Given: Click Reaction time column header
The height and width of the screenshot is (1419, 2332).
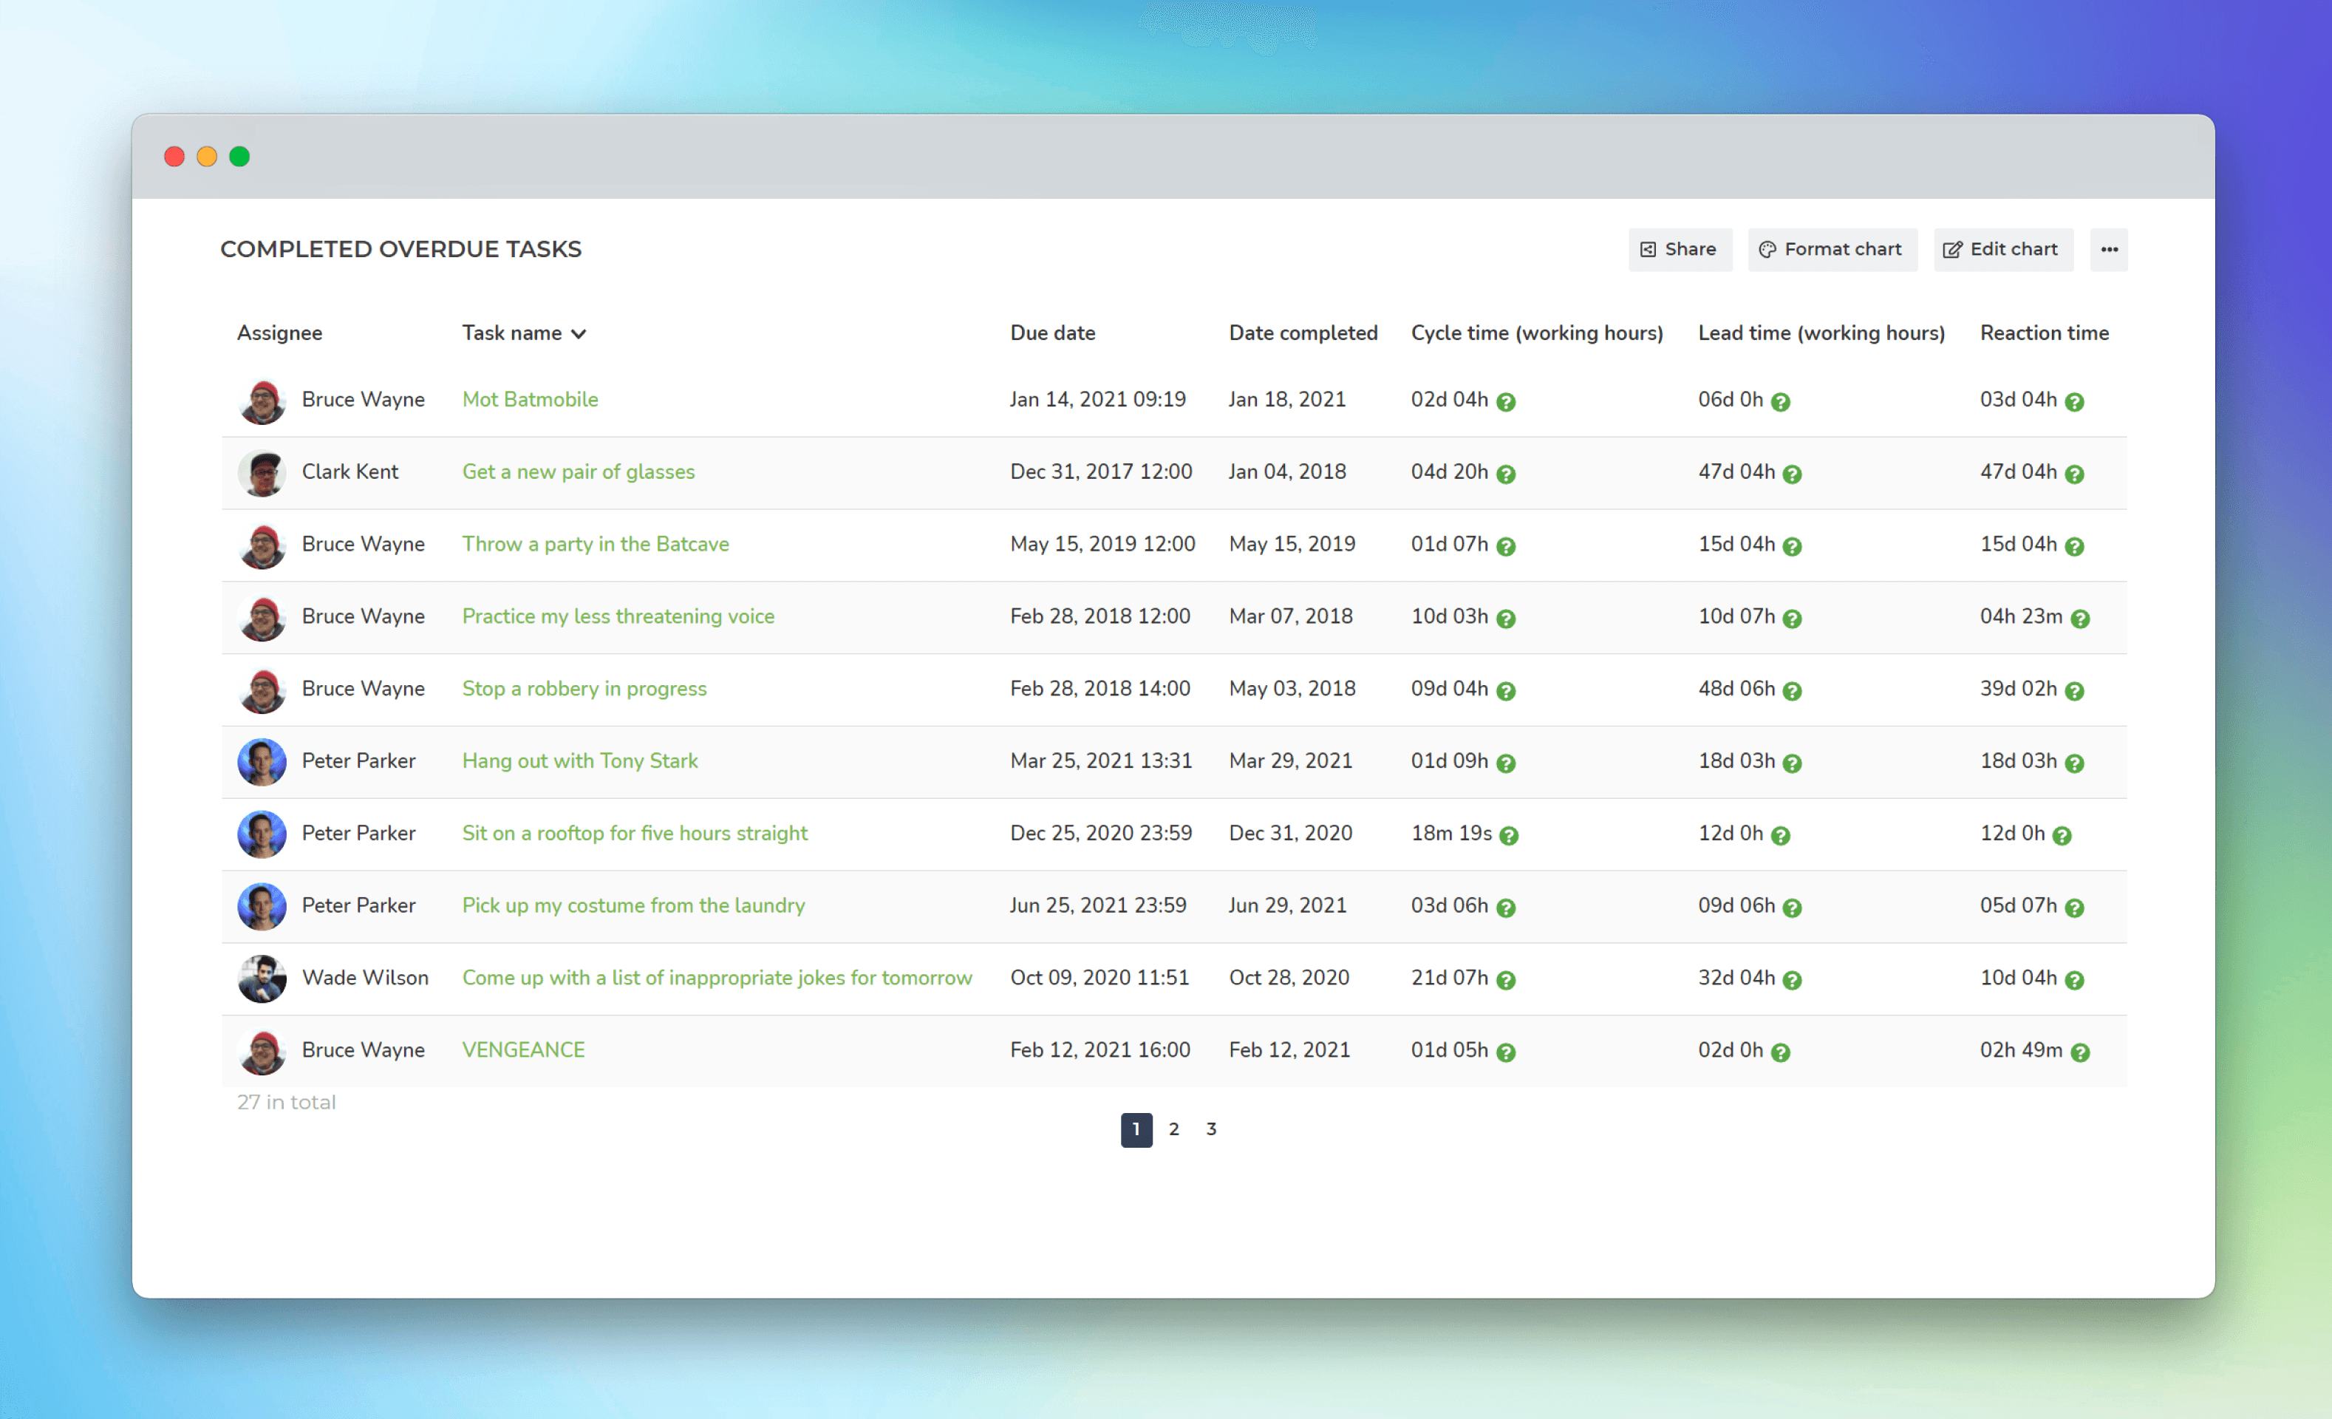Looking at the screenshot, I should (x=2043, y=333).
